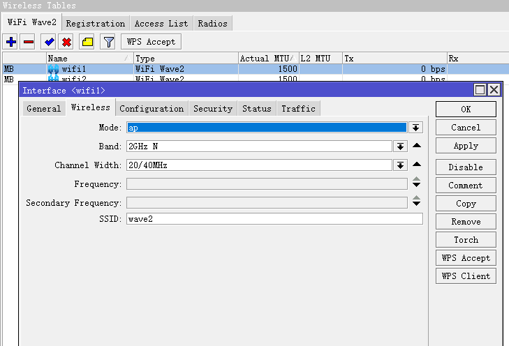509x346 pixels.
Task: Open the Registration tab
Action: [96, 23]
